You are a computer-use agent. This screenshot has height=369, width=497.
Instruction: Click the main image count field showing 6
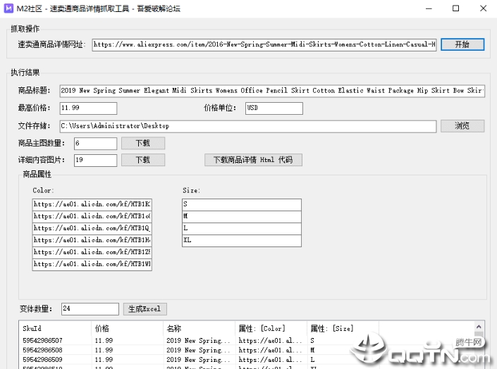[95, 144]
